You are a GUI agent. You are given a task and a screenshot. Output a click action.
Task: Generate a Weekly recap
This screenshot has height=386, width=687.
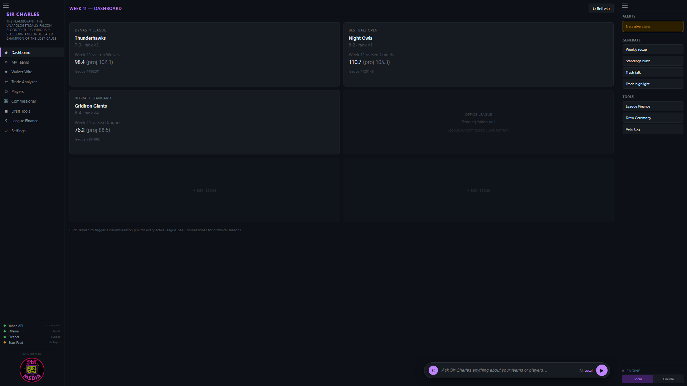pos(653,49)
